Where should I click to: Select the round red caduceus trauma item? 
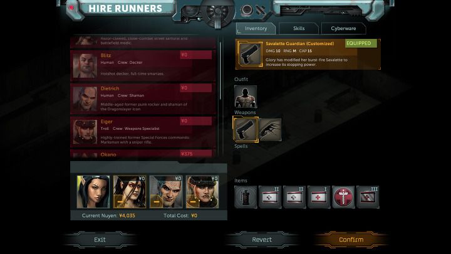point(343,197)
